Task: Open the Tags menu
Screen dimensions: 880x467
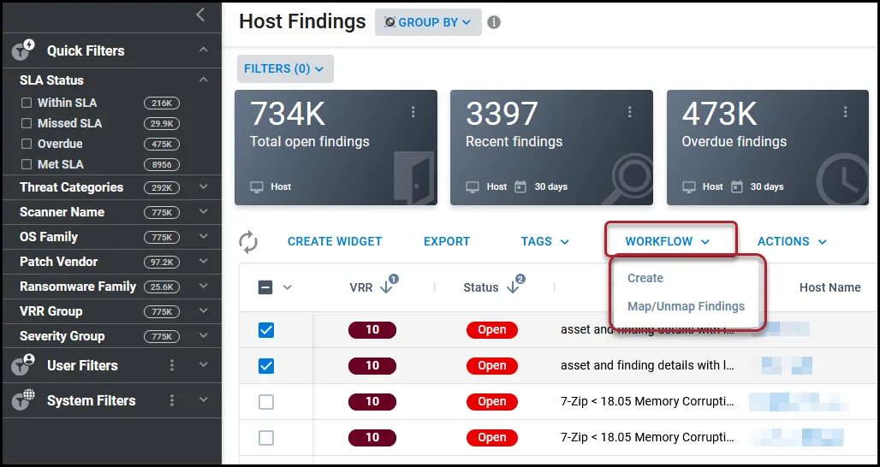Action: (x=545, y=242)
